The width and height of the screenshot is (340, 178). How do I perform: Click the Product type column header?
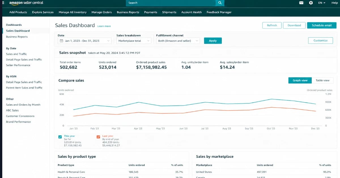(66, 165)
